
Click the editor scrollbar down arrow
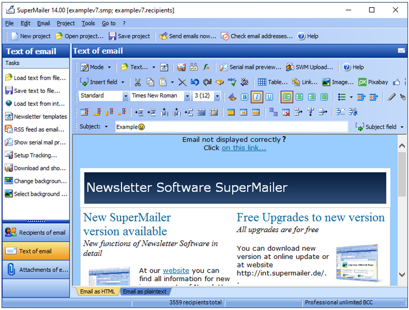point(402,274)
